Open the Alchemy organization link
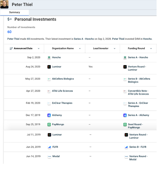Viewport: 163px width, 169px height. (x=57, y=115)
